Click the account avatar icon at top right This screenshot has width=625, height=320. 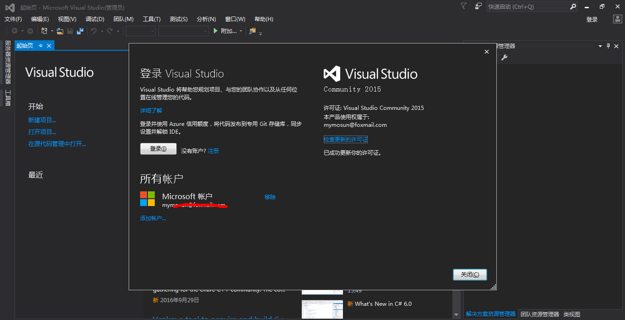pos(618,19)
